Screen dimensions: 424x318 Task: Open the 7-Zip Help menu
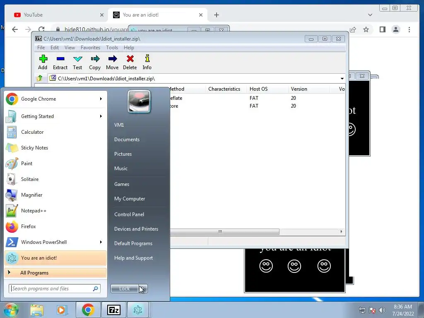tap(129, 48)
